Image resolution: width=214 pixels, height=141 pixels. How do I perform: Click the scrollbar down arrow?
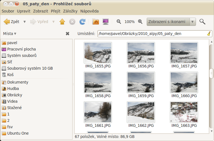[x=211, y=131]
